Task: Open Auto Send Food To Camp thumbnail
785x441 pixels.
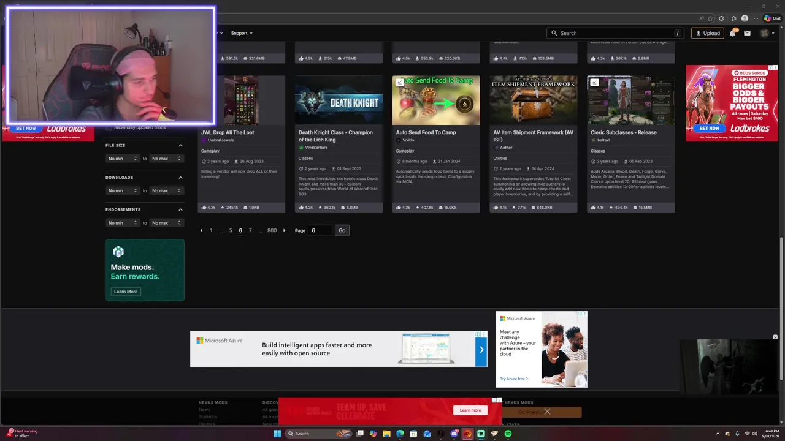Action: coord(436,100)
